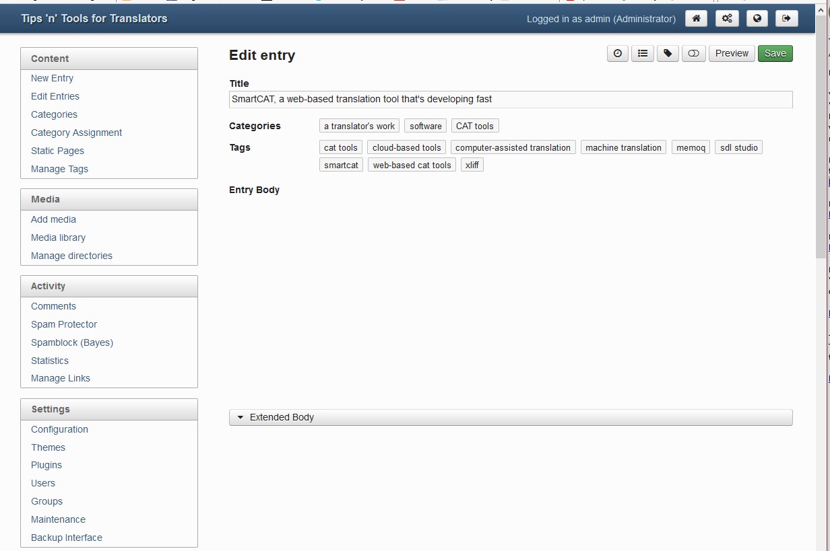The image size is (830, 551).
Task: Log out using the exit icon
Action: 787,18
